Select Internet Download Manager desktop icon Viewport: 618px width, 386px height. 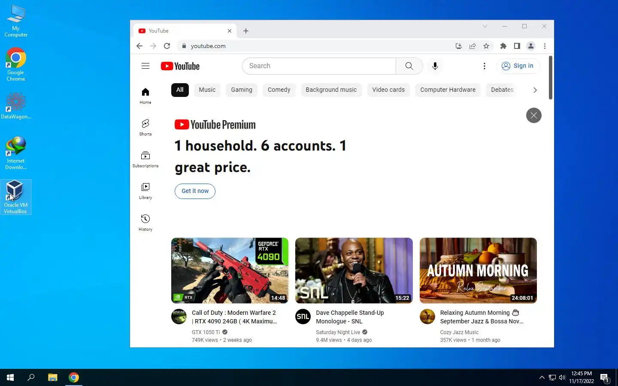[x=16, y=153]
